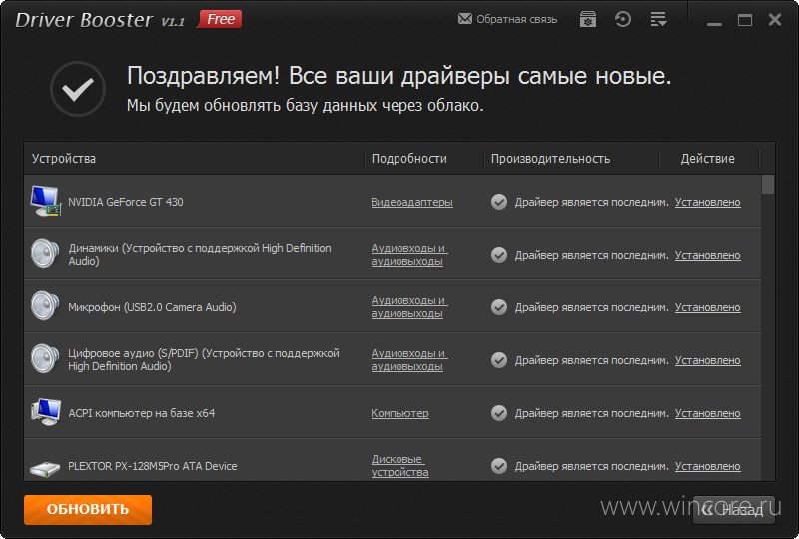Open Аудиовходы link in Цифровое аудио row
This screenshot has height=539, width=799.
409,360
